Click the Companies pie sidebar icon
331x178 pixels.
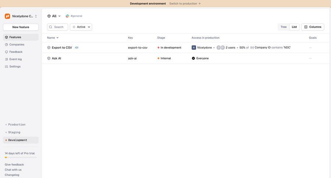(x=6, y=44)
